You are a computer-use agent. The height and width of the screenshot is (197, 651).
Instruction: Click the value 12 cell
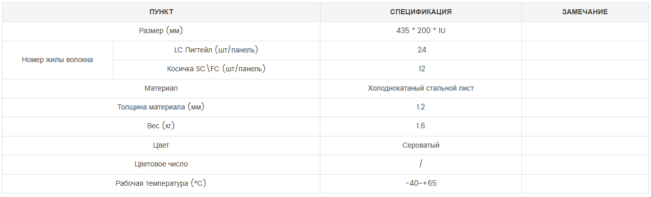[x=421, y=69]
